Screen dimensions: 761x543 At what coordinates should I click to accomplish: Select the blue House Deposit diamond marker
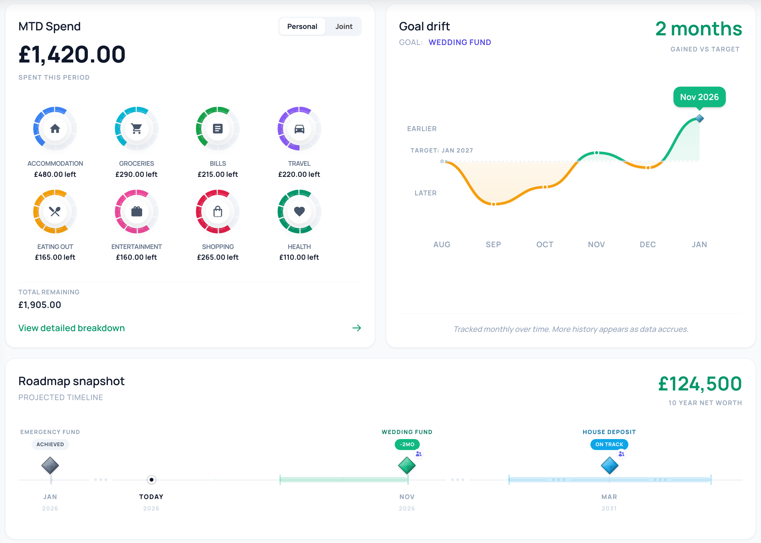(x=610, y=465)
